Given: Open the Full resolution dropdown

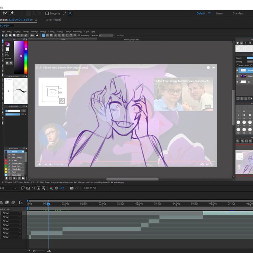Looking at the screenshot, I should tap(9, 188).
